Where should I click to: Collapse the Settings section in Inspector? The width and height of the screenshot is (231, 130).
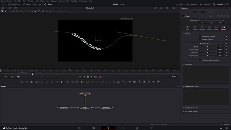[x=183, y=33]
